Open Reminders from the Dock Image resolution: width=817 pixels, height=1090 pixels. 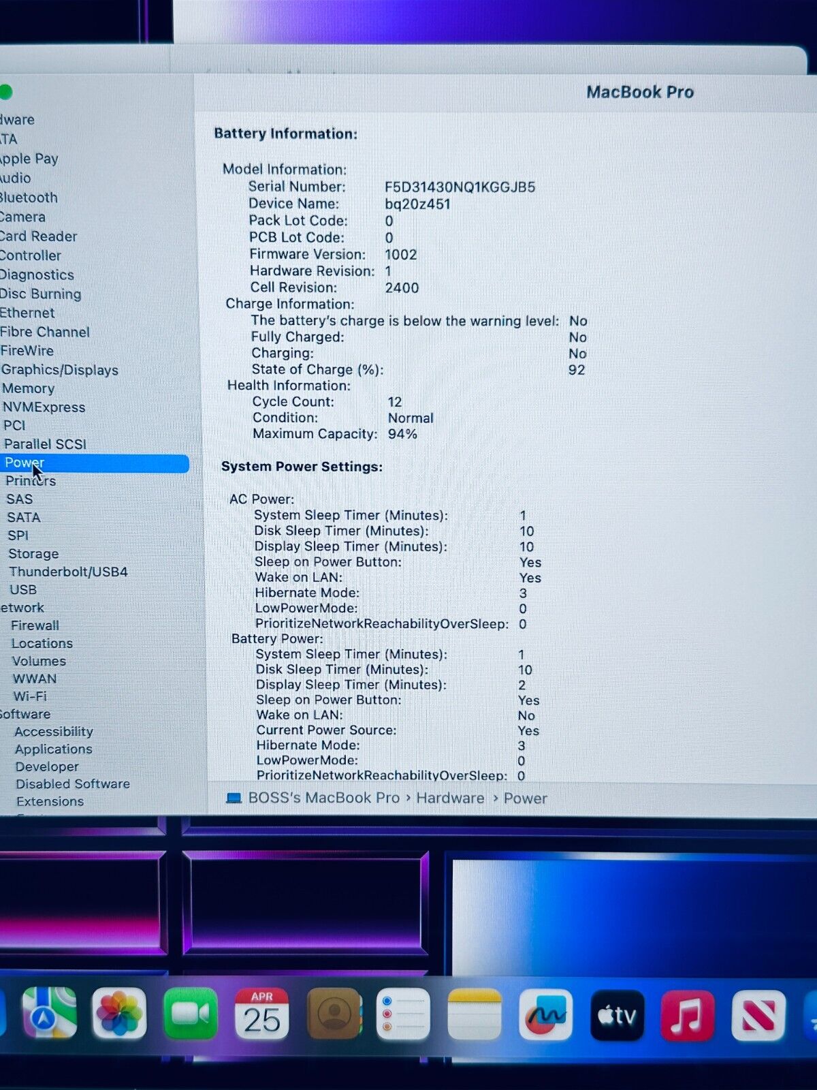pyautogui.click(x=403, y=1014)
